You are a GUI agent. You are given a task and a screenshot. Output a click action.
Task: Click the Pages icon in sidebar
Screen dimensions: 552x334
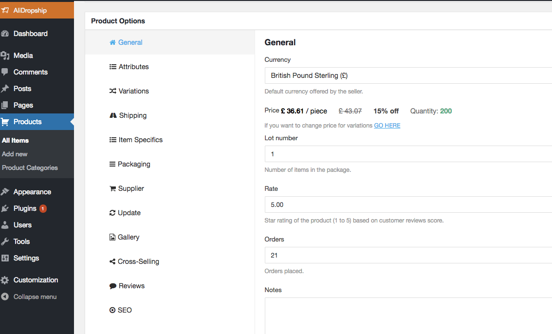click(4, 105)
